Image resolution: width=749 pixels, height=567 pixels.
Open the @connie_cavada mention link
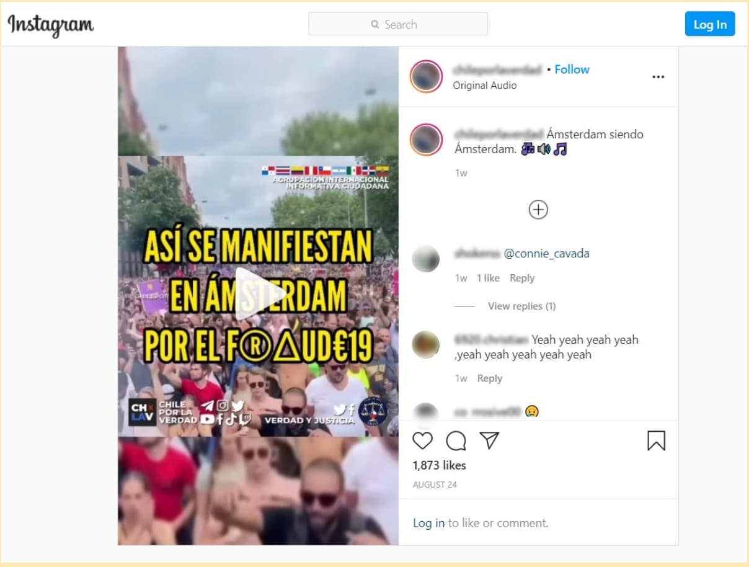pos(546,253)
